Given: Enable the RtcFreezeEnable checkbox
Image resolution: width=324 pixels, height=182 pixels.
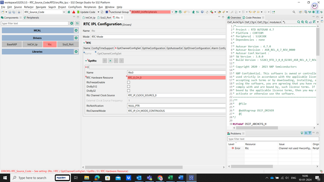Looking at the screenshot, I should click(128, 82).
